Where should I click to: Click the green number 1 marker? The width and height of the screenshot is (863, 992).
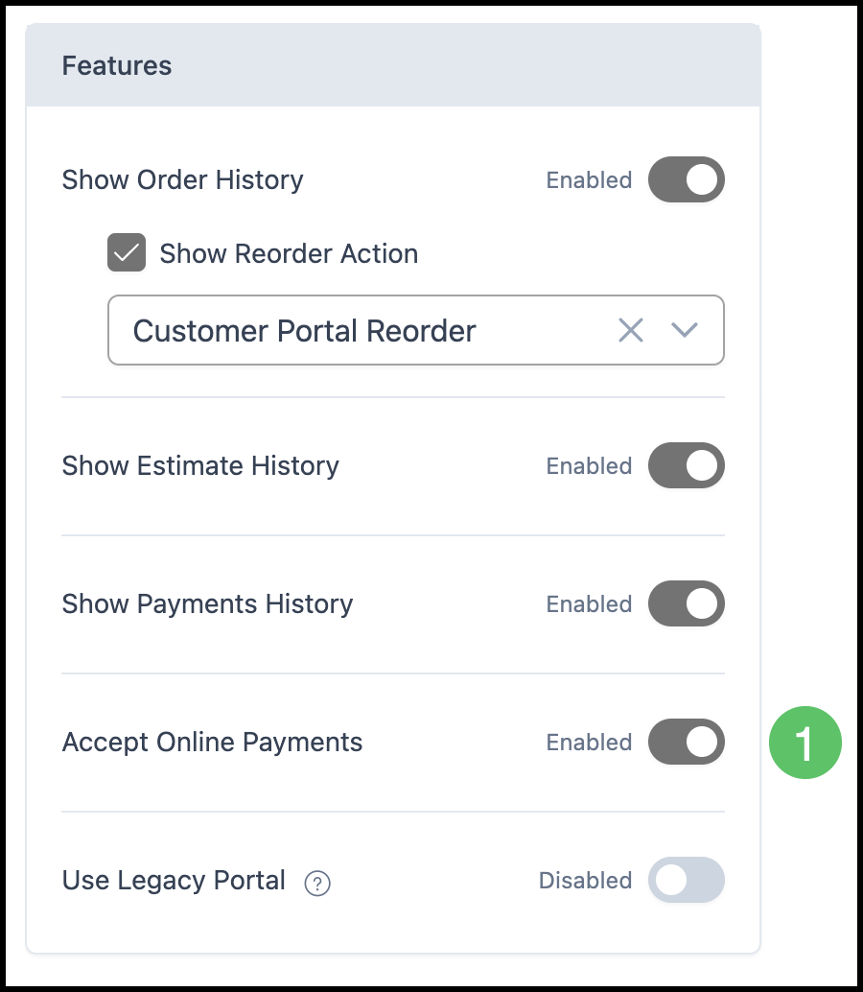(805, 743)
